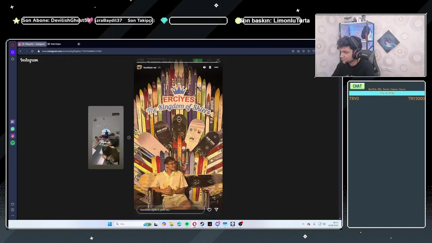
Task: Like the story with heart icon
Action: 209,210
